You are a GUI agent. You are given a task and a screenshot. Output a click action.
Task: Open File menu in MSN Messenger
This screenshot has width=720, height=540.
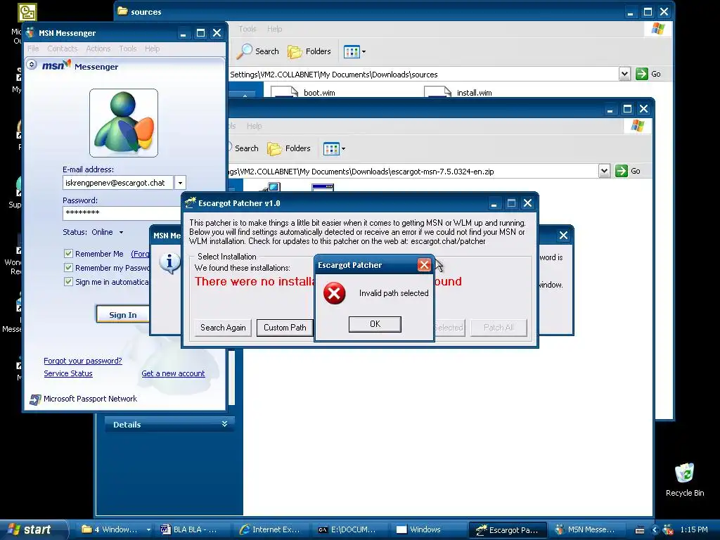coord(33,49)
